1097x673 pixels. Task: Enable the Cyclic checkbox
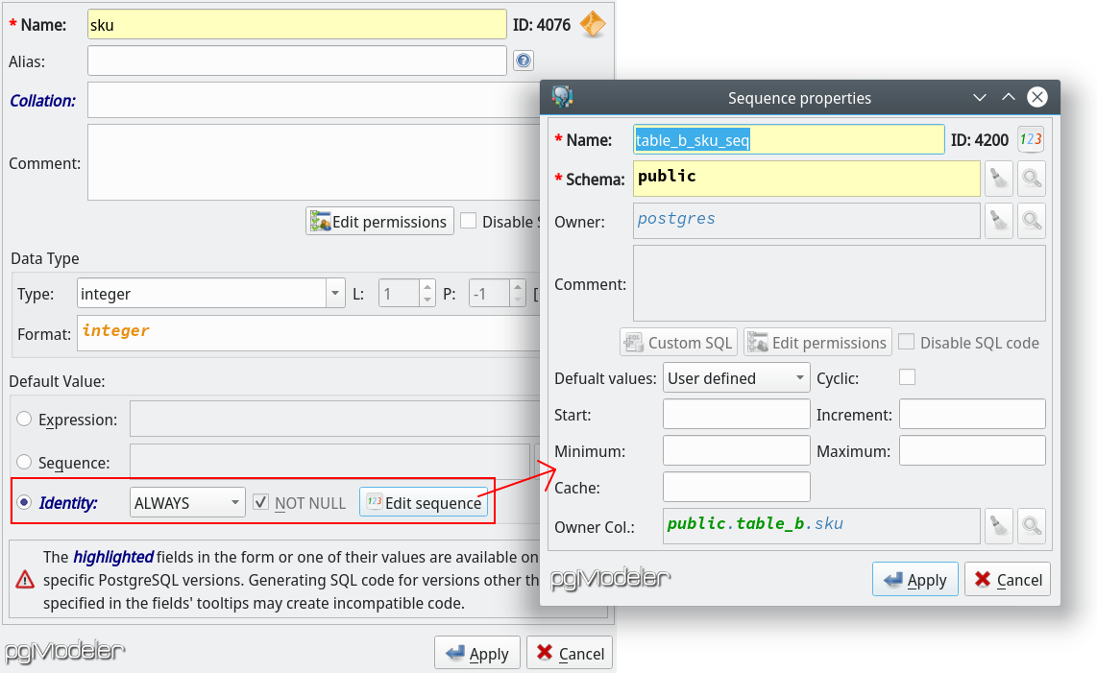pos(908,377)
